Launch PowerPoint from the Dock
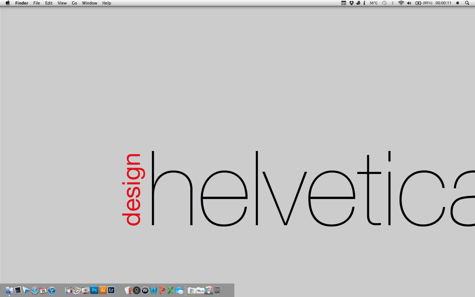 pos(162,290)
